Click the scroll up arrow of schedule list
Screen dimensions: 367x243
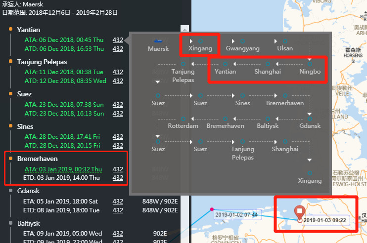[x=185, y=29]
